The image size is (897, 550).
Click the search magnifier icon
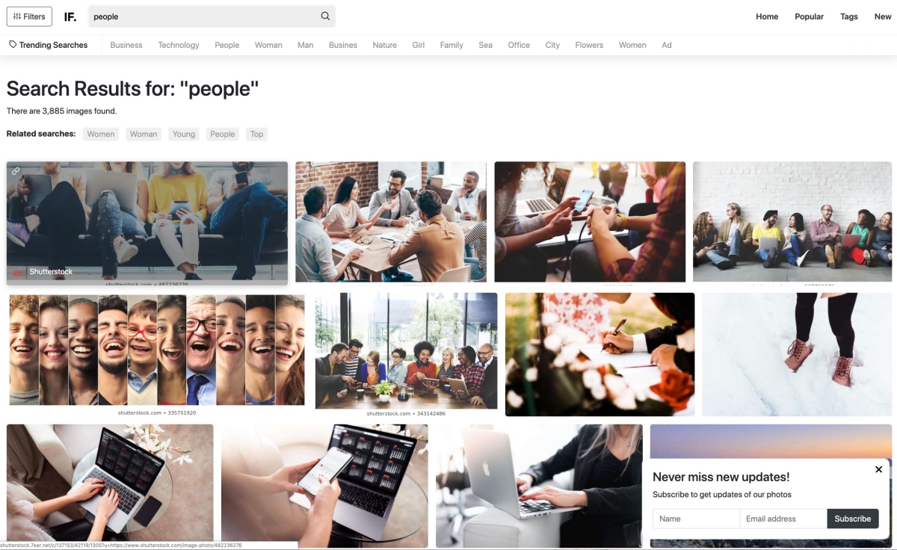(325, 16)
